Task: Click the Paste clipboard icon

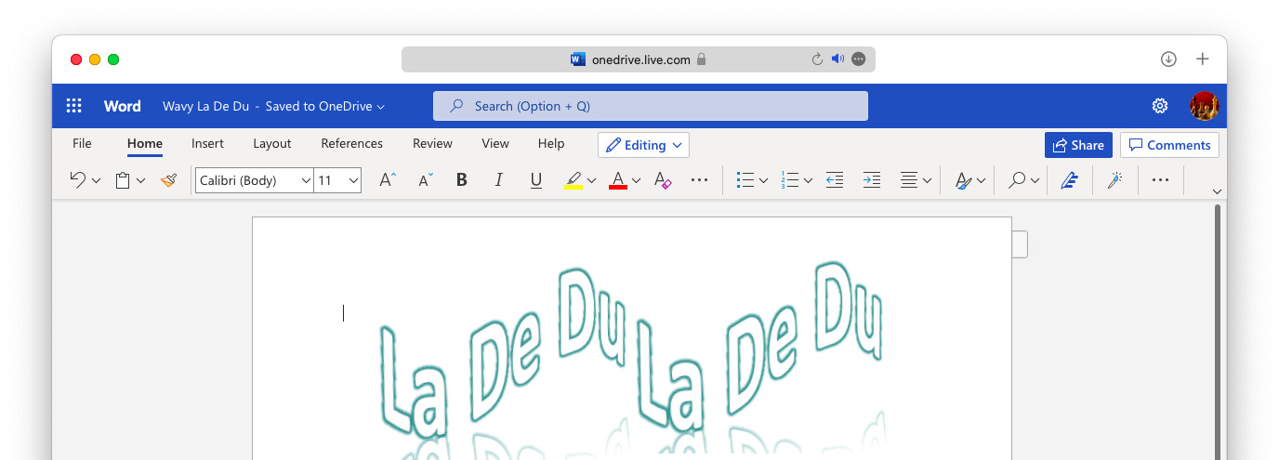Action: (x=123, y=180)
